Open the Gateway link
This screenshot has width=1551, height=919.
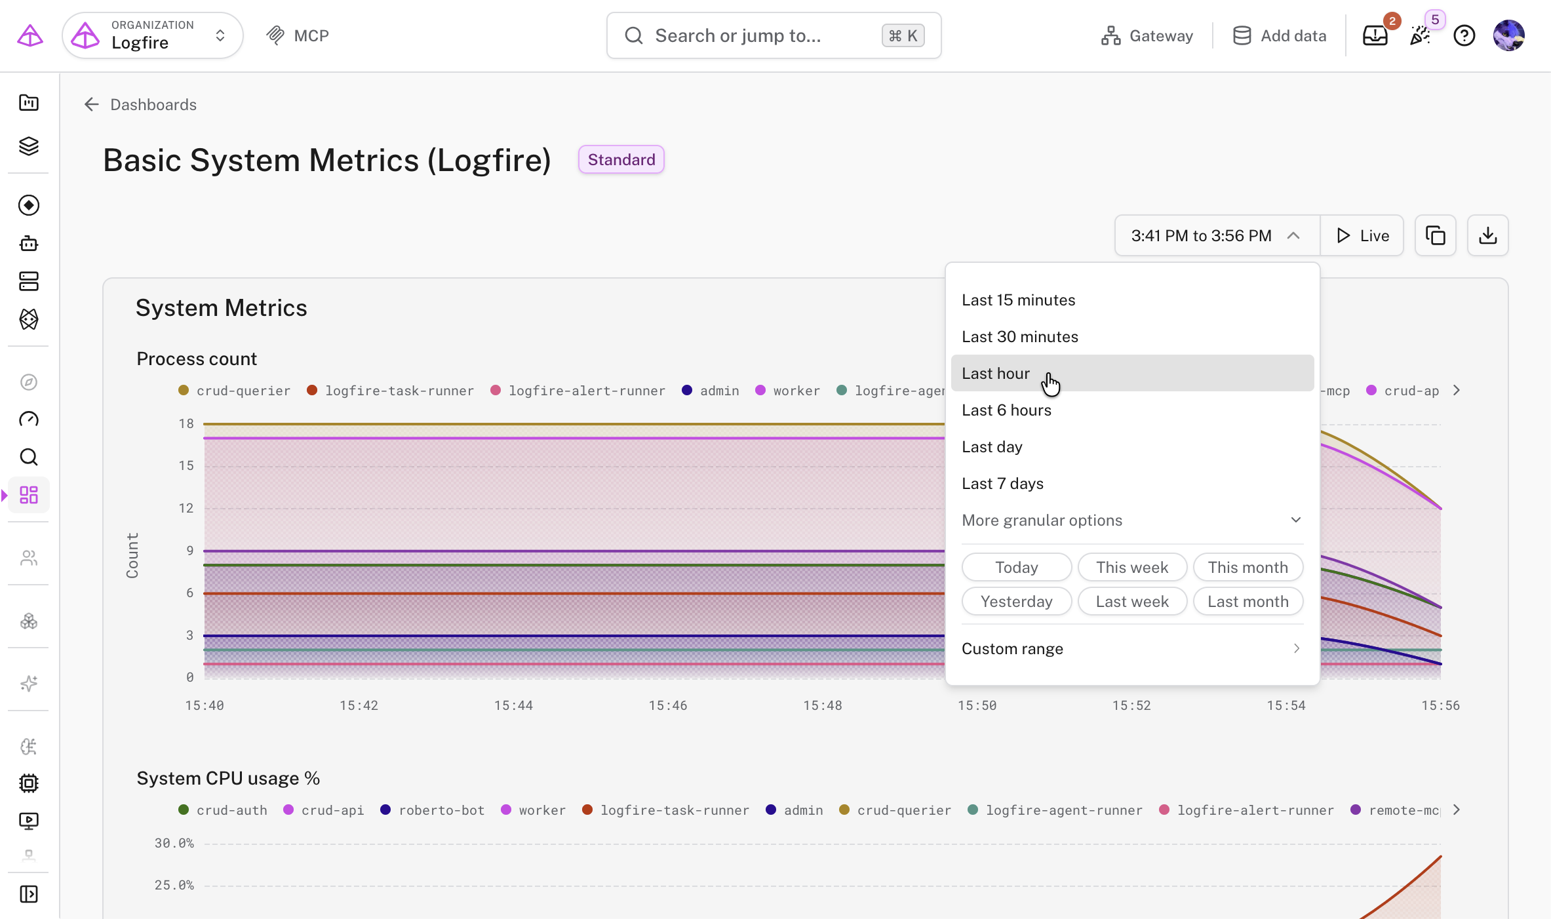(x=1147, y=35)
